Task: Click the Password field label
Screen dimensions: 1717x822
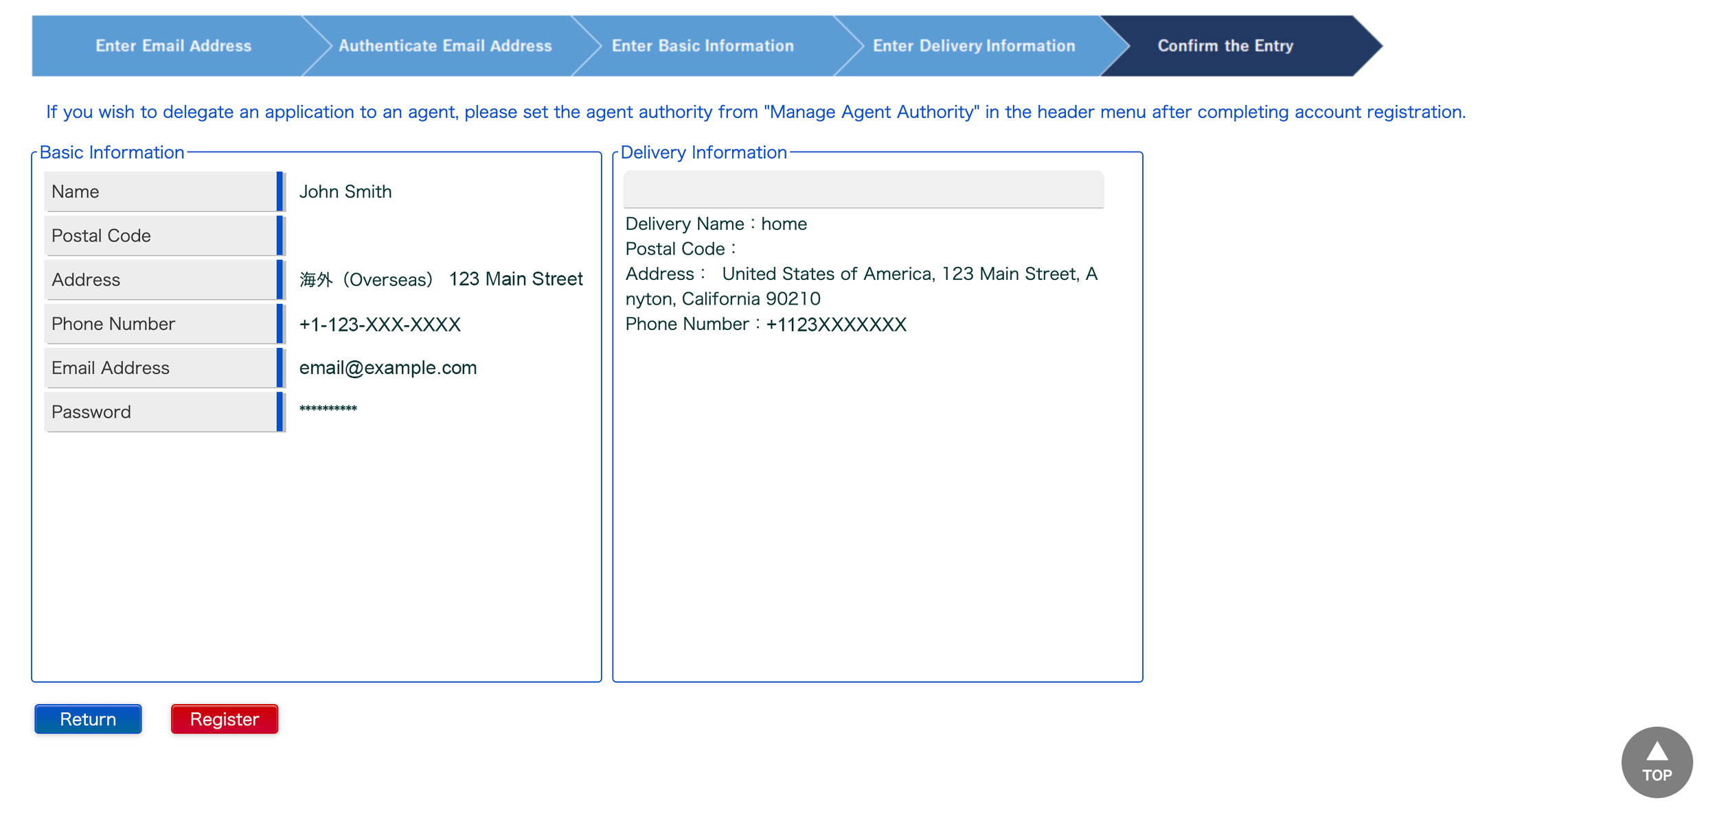Action: pyautogui.click(x=91, y=412)
